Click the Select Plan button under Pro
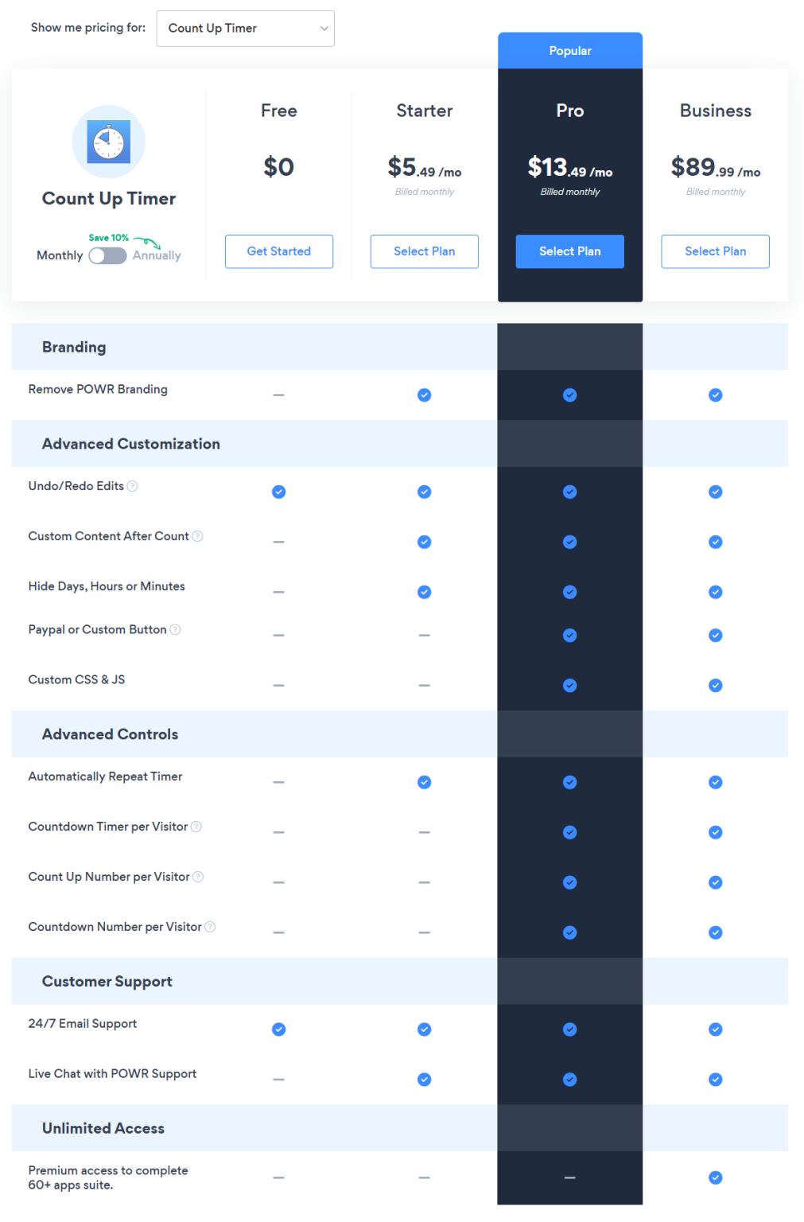This screenshot has height=1222, width=804. 569,251
